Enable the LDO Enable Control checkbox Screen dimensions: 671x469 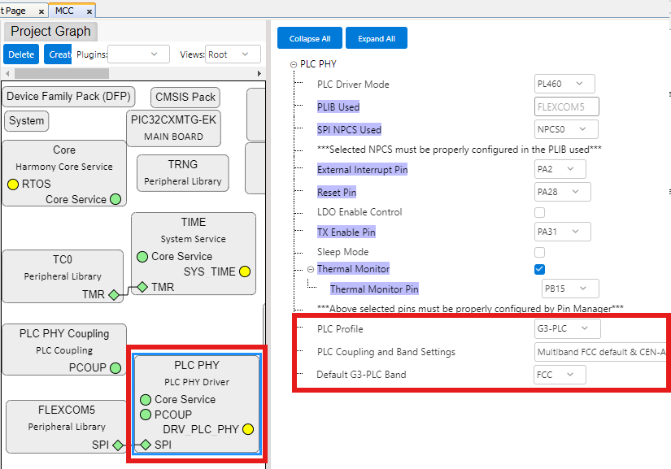pyautogui.click(x=539, y=212)
